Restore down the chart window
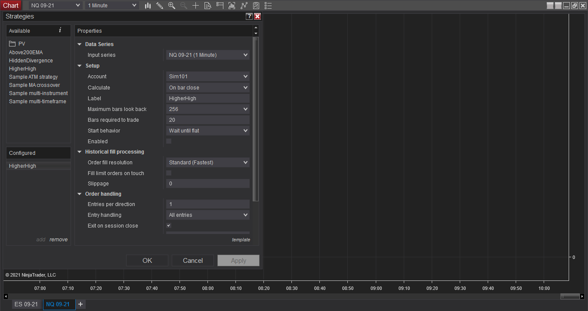Image resolution: width=588 pixels, height=311 pixels. coord(574,6)
